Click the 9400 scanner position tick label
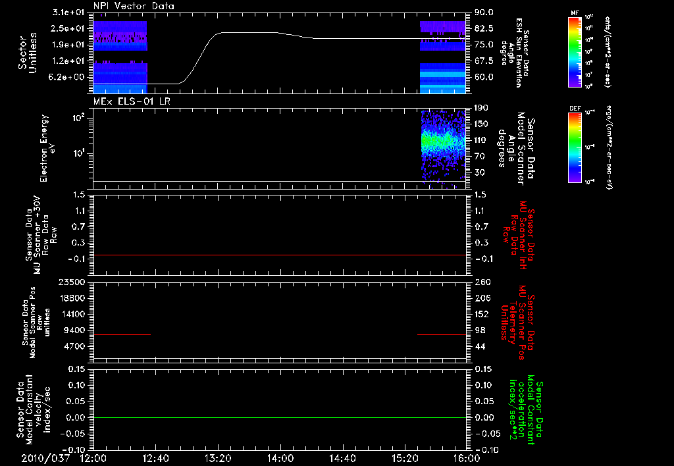This screenshot has width=674, height=466. 75,330
